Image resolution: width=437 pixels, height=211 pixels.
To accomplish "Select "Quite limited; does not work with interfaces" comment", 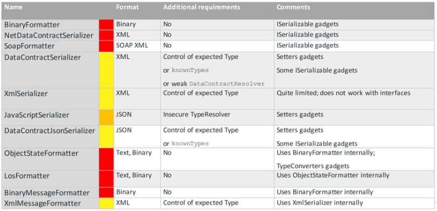I will [x=343, y=93].
